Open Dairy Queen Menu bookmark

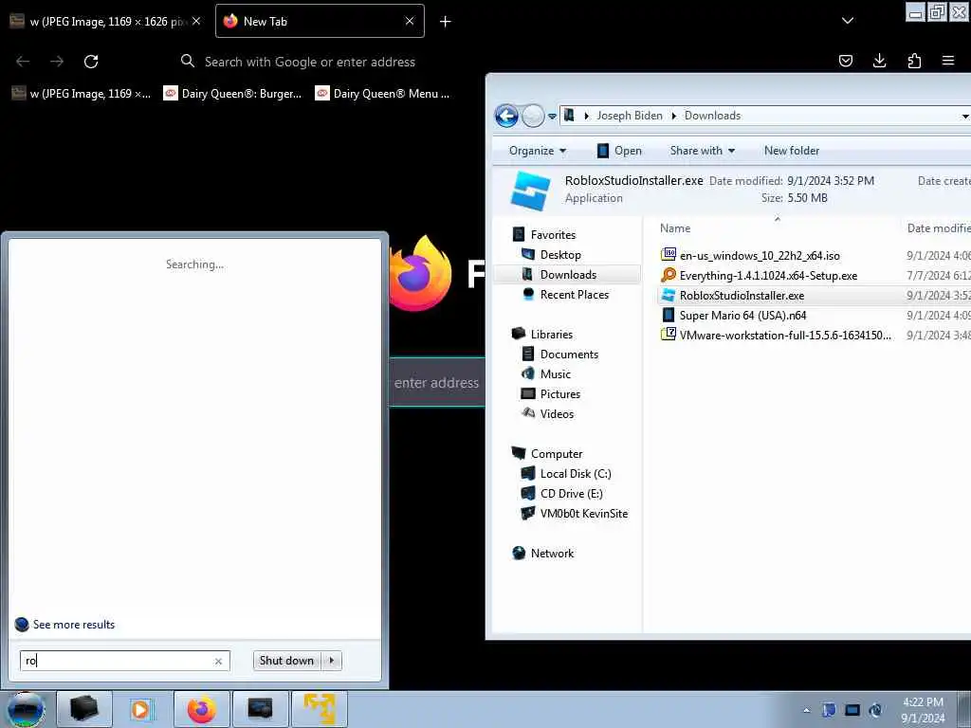click(x=383, y=94)
